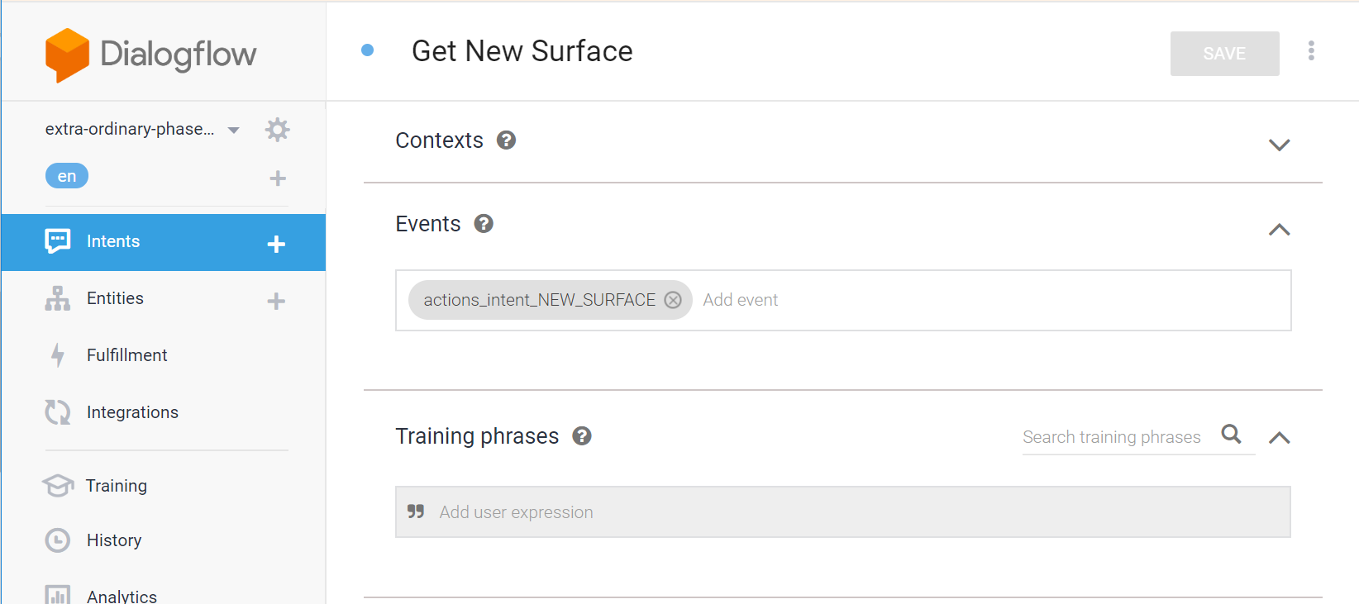Go to Fulfillment in the sidebar
Screen dimensions: 1359x604
click(126, 355)
